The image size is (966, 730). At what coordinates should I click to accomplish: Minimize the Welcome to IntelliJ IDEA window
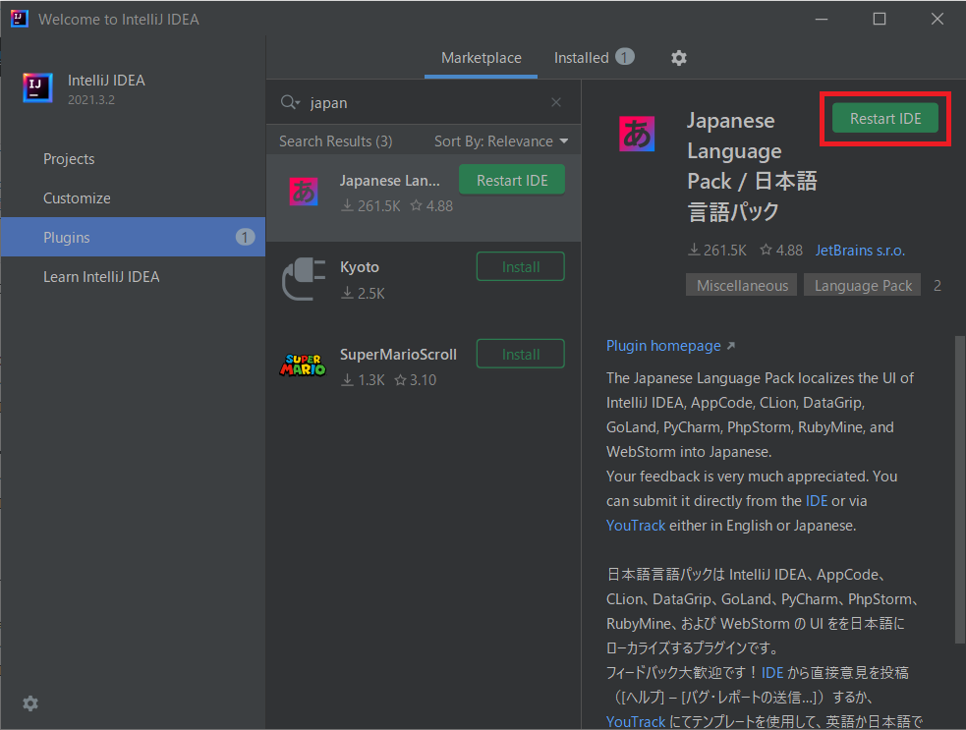point(822,19)
